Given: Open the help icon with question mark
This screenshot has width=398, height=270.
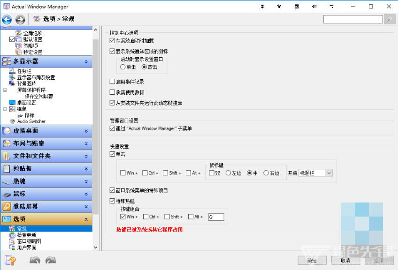Looking at the screenshot, I should (x=10, y=260).
